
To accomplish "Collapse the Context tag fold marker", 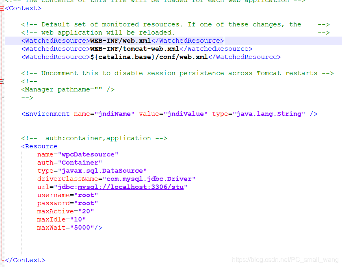I will (x=2, y=9).
